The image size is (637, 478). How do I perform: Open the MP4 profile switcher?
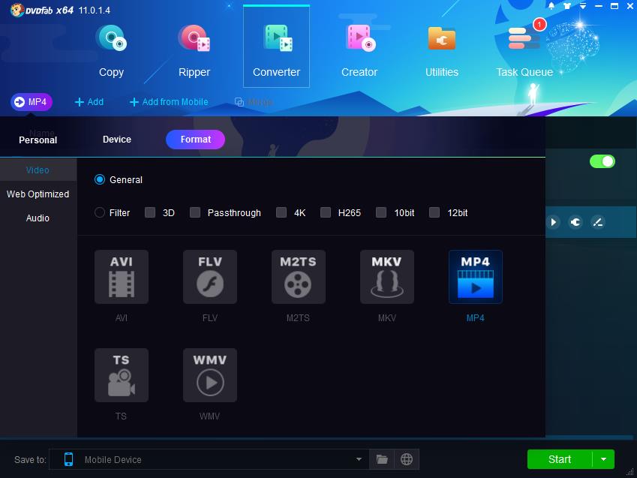pyautogui.click(x=32, y=101)
